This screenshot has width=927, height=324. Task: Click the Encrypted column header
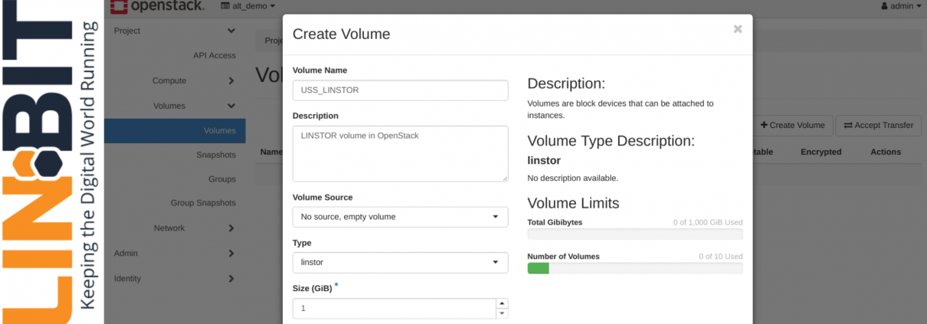[x=821, y=152]
